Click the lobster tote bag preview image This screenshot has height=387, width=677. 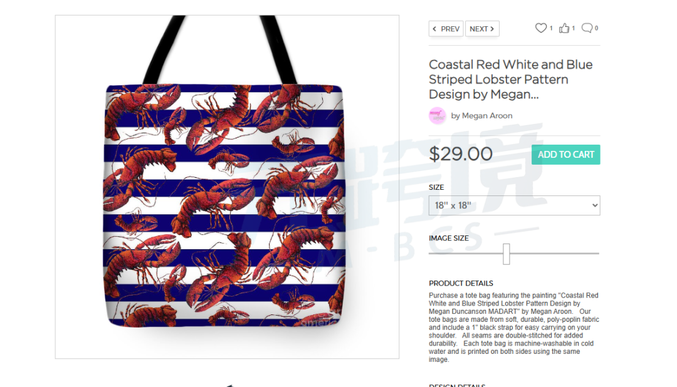pyautogui.click(x=227, y=187)
